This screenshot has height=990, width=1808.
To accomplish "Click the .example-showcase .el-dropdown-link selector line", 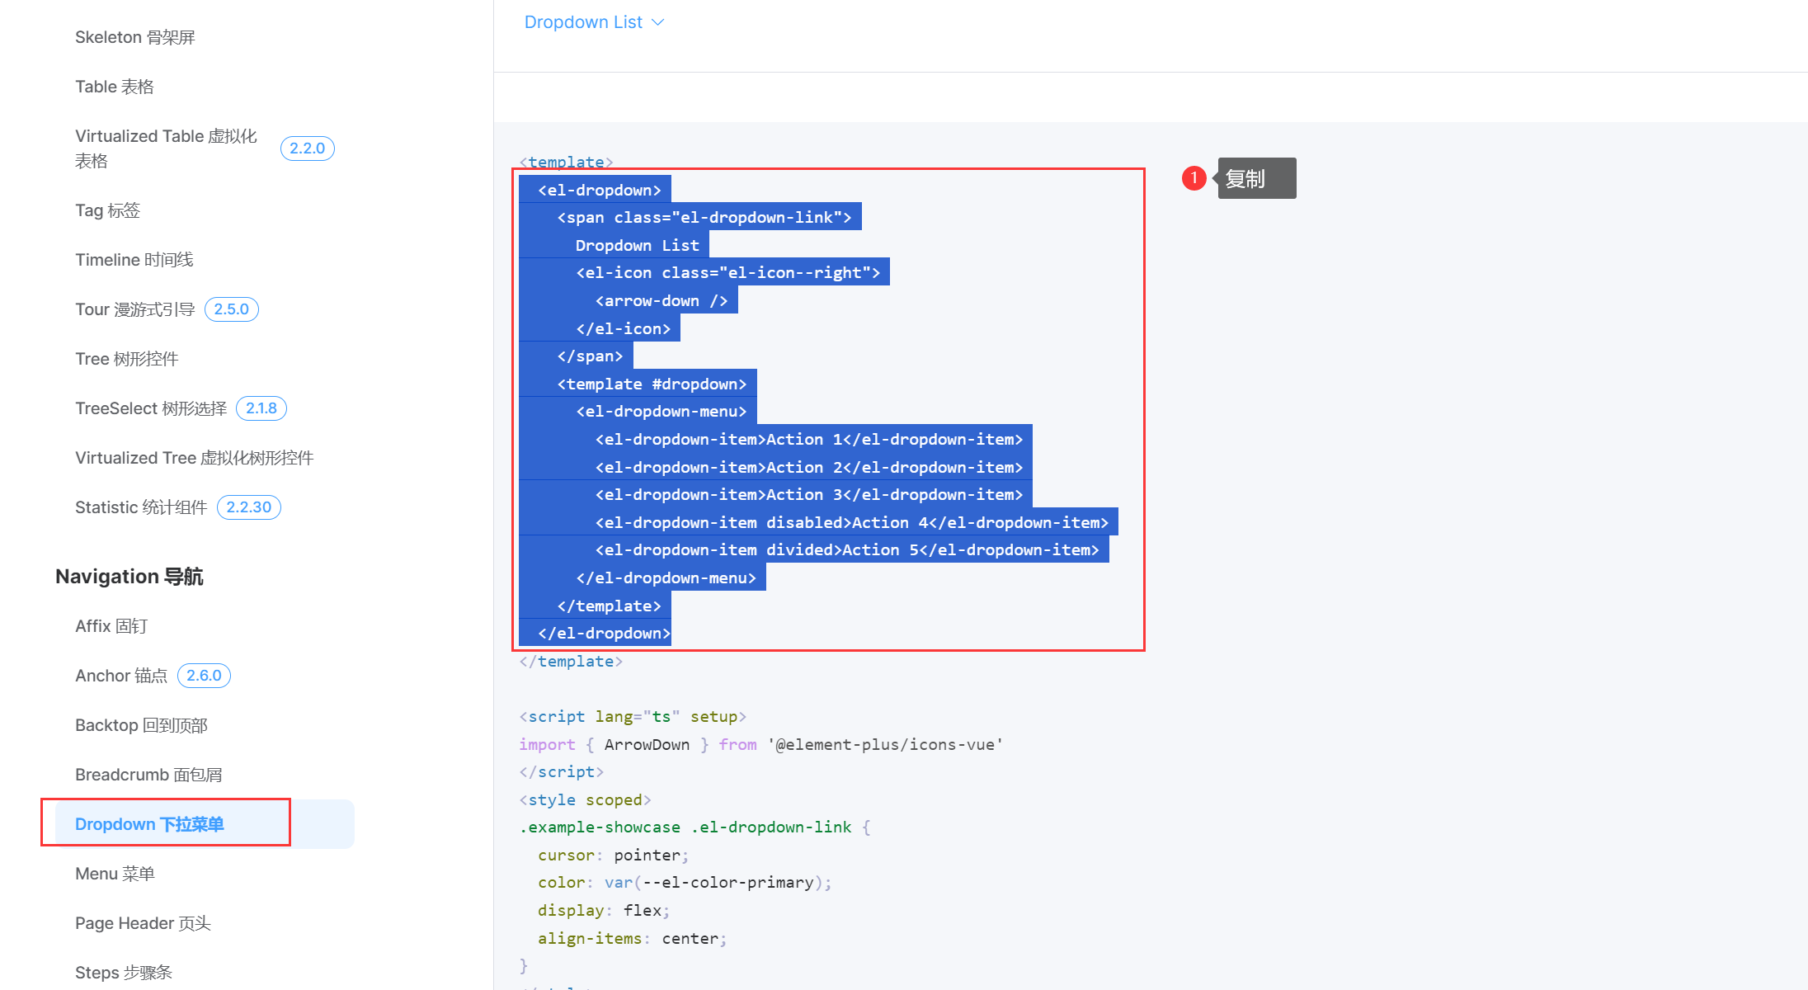I will (694, 827).
